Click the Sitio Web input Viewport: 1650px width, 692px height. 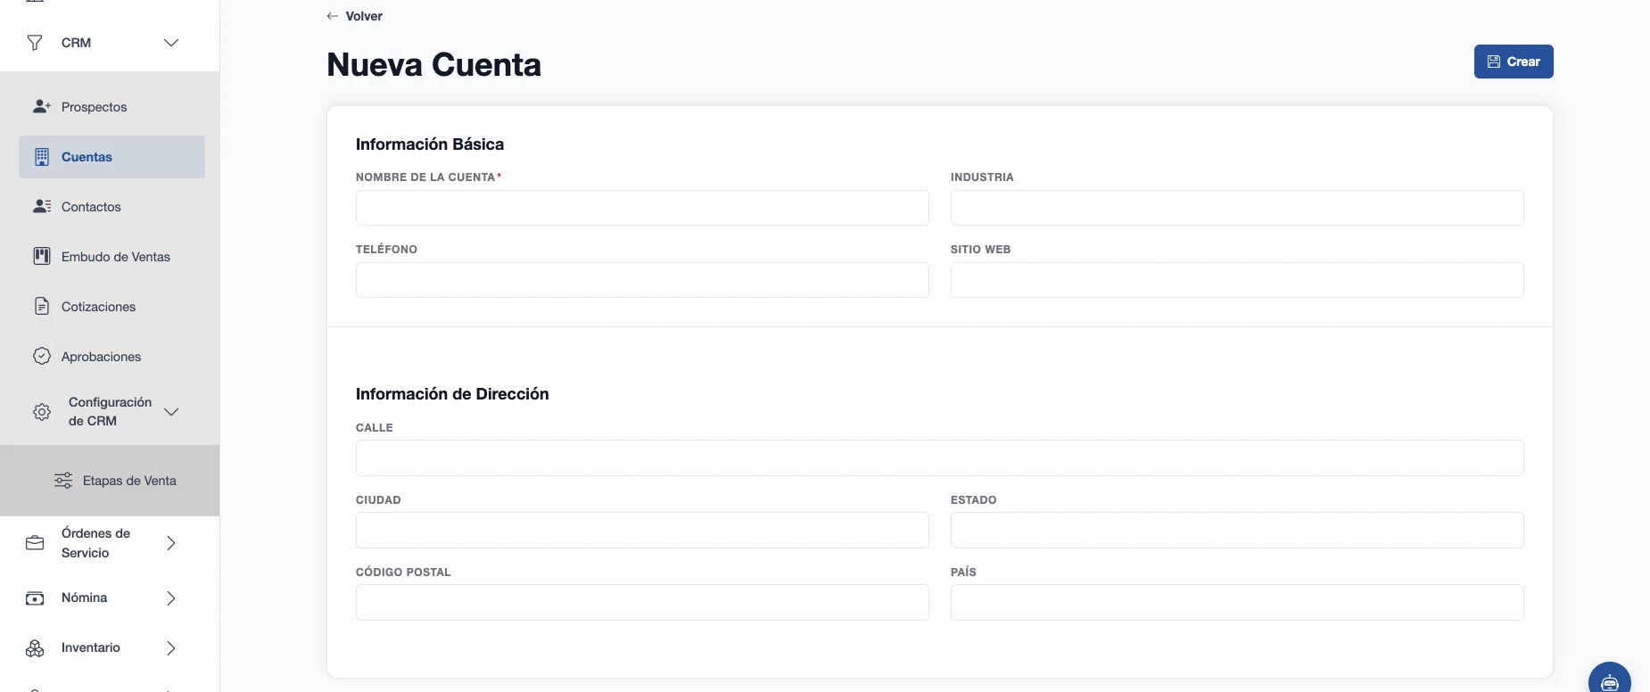click(1237, 280)
